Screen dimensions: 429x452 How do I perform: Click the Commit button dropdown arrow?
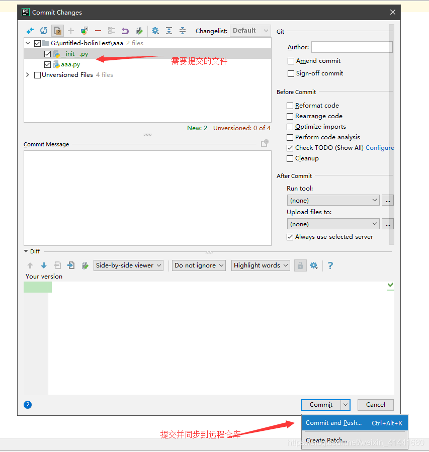point(346,405)
